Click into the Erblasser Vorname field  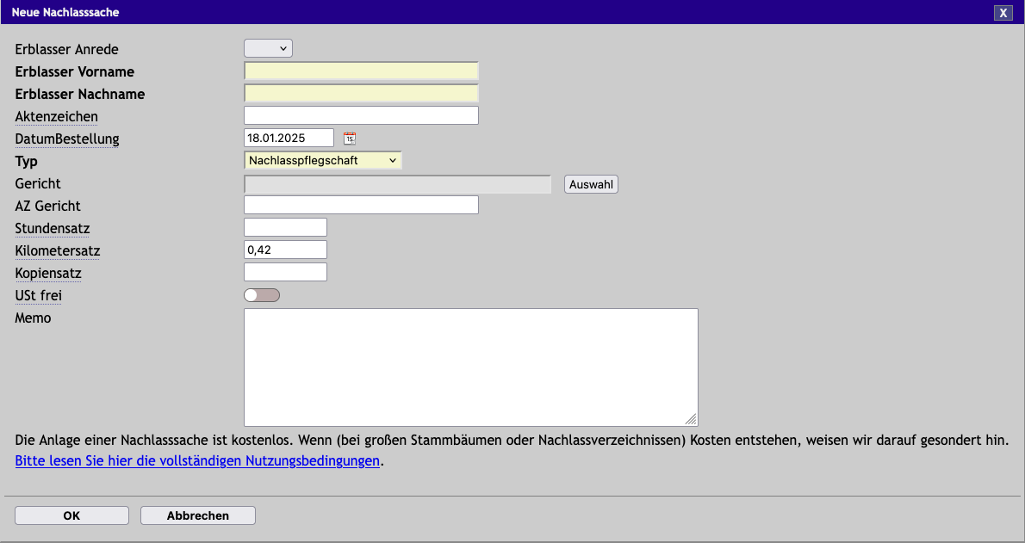tap(361, 71)
